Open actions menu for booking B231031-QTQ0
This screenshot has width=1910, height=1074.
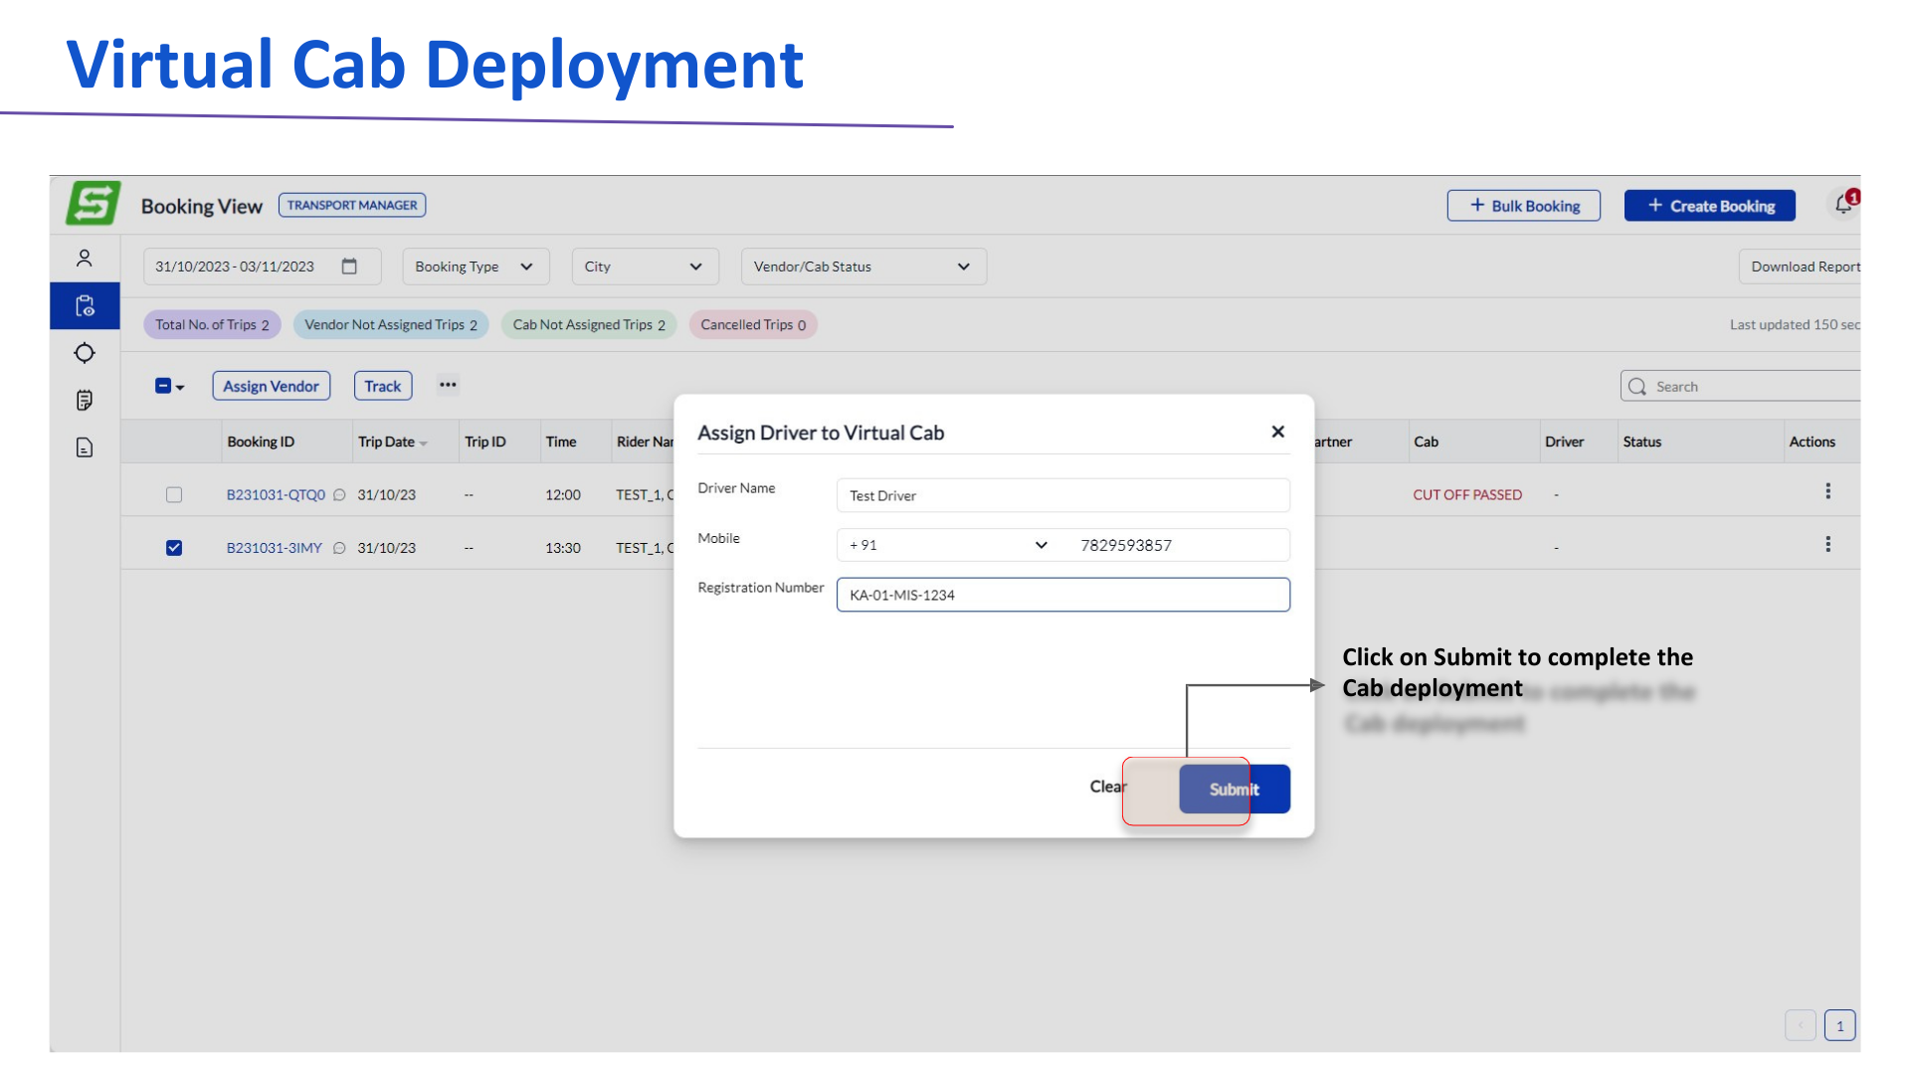(1827, 491)
